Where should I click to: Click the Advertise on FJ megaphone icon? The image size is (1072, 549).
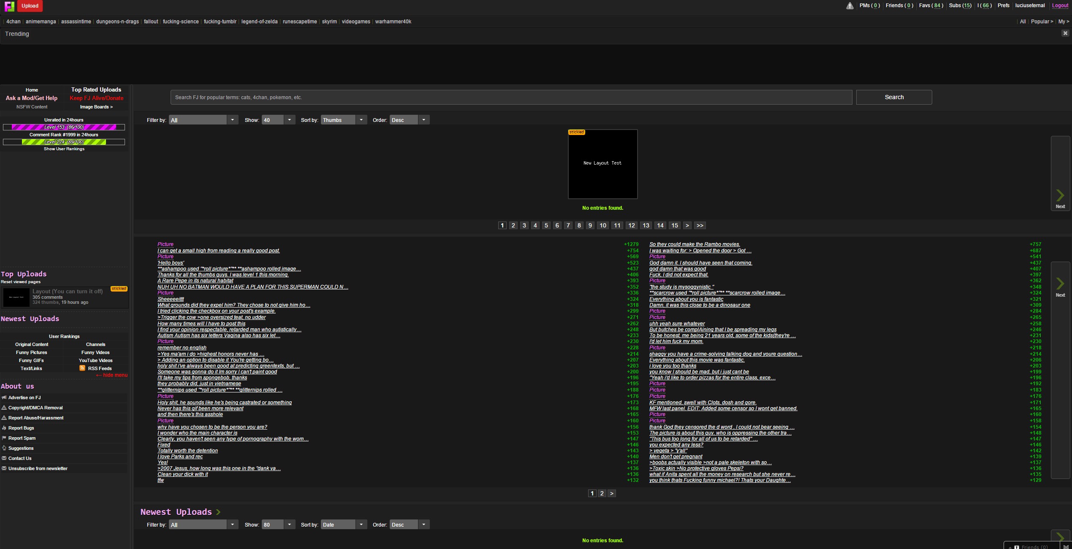point(4,398)
